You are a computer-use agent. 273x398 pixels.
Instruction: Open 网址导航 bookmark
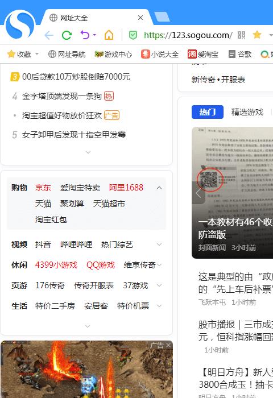pos(67,54)
